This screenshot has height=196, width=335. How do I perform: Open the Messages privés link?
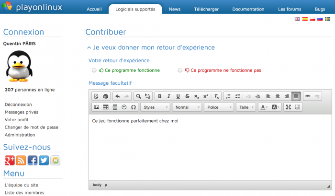(x=21, y=112)
